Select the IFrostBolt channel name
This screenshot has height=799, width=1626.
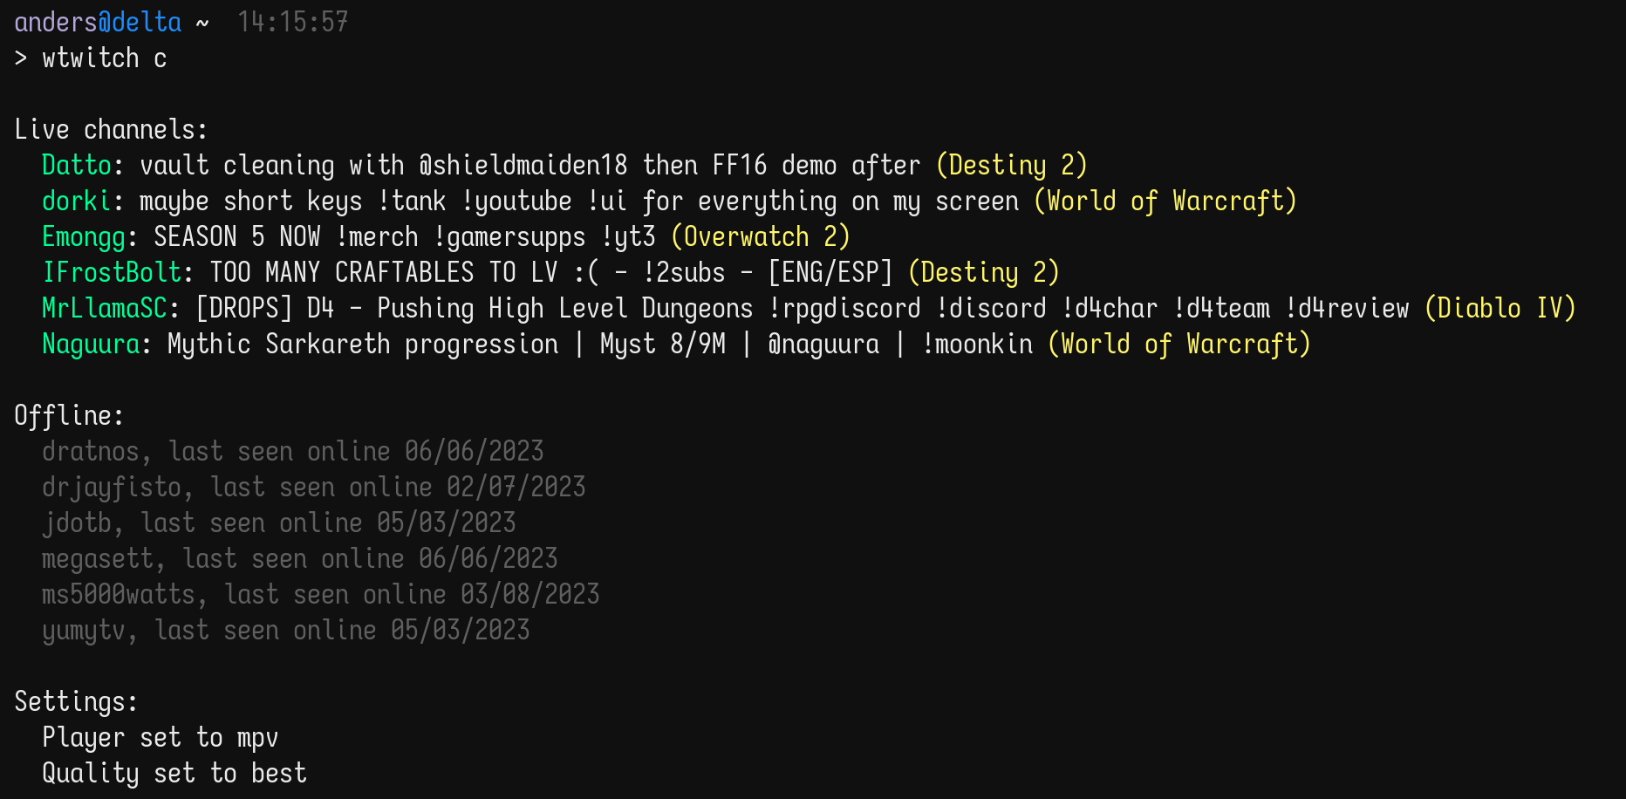pos(112,272)
